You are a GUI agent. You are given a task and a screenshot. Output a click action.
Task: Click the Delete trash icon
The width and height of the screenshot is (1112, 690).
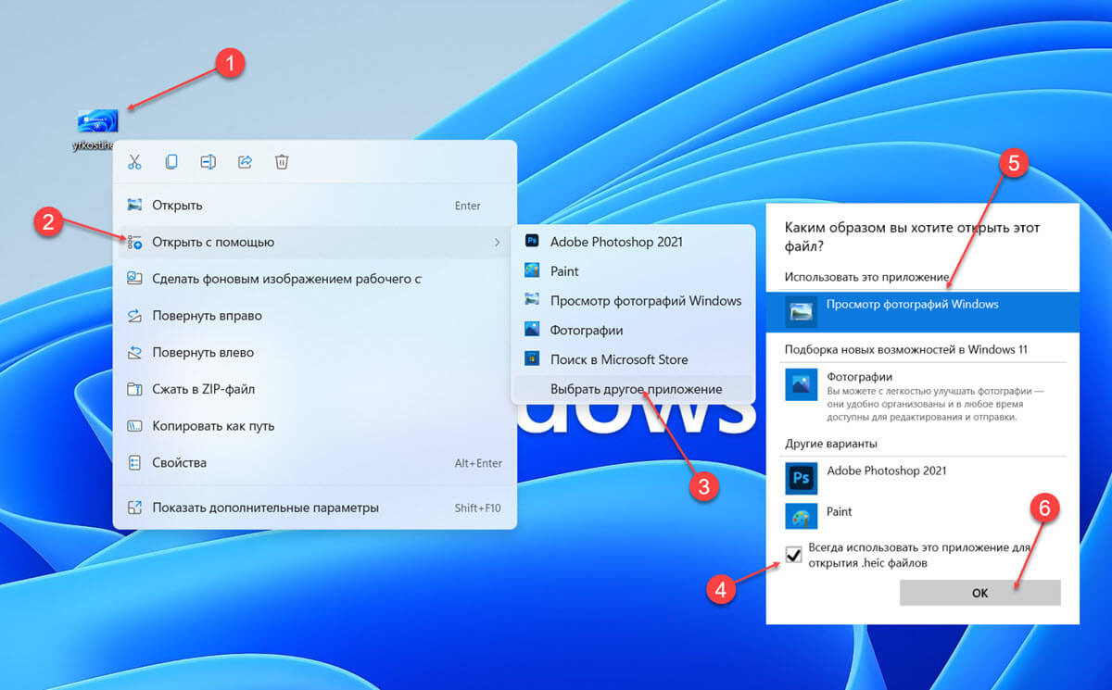point(283,162)
